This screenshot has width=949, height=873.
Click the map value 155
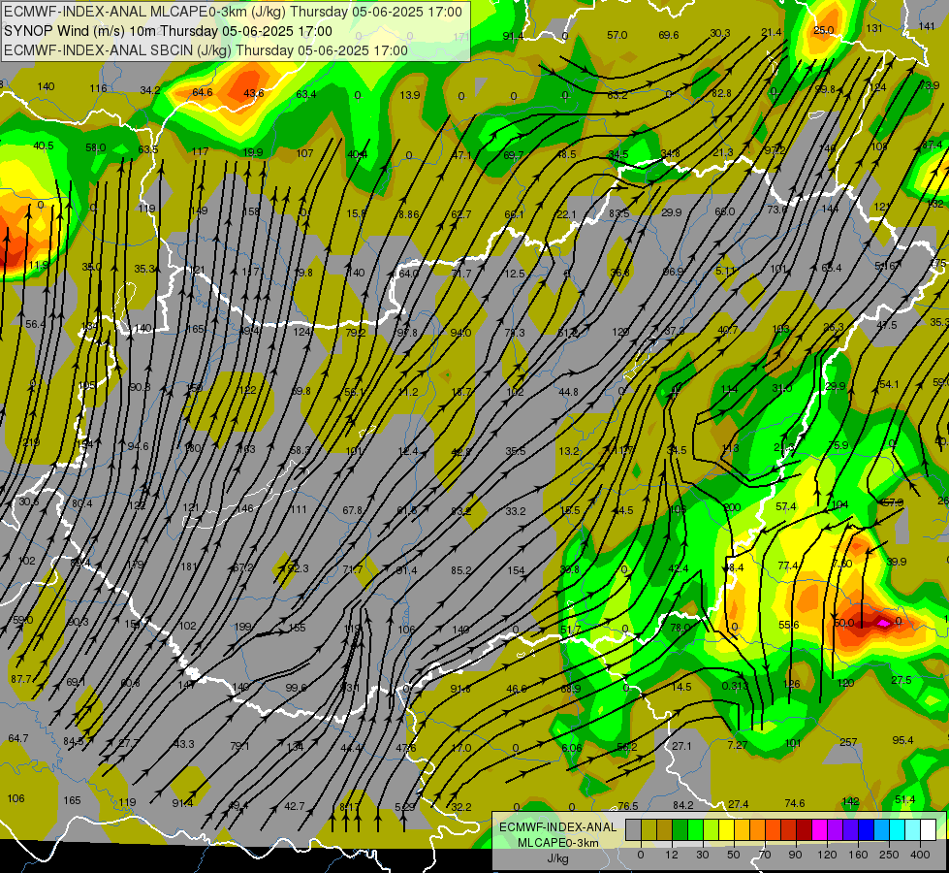tap(298, 628)
